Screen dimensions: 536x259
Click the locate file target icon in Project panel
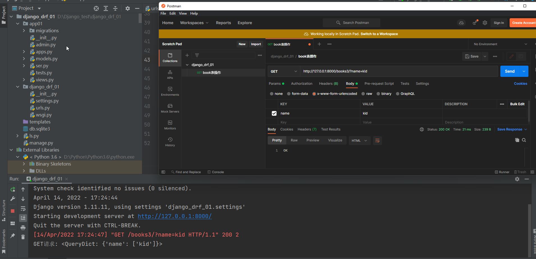[96, 8]
